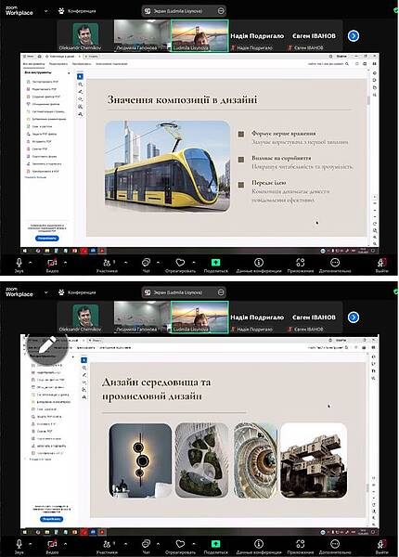Click Выйти leave button in the bottom window
Viewport: 399px width, 557px height.
coord(382,547)
